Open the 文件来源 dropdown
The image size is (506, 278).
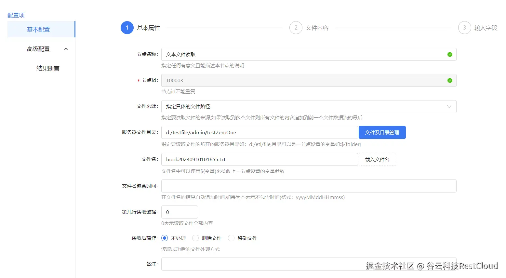tap(309, 106)
